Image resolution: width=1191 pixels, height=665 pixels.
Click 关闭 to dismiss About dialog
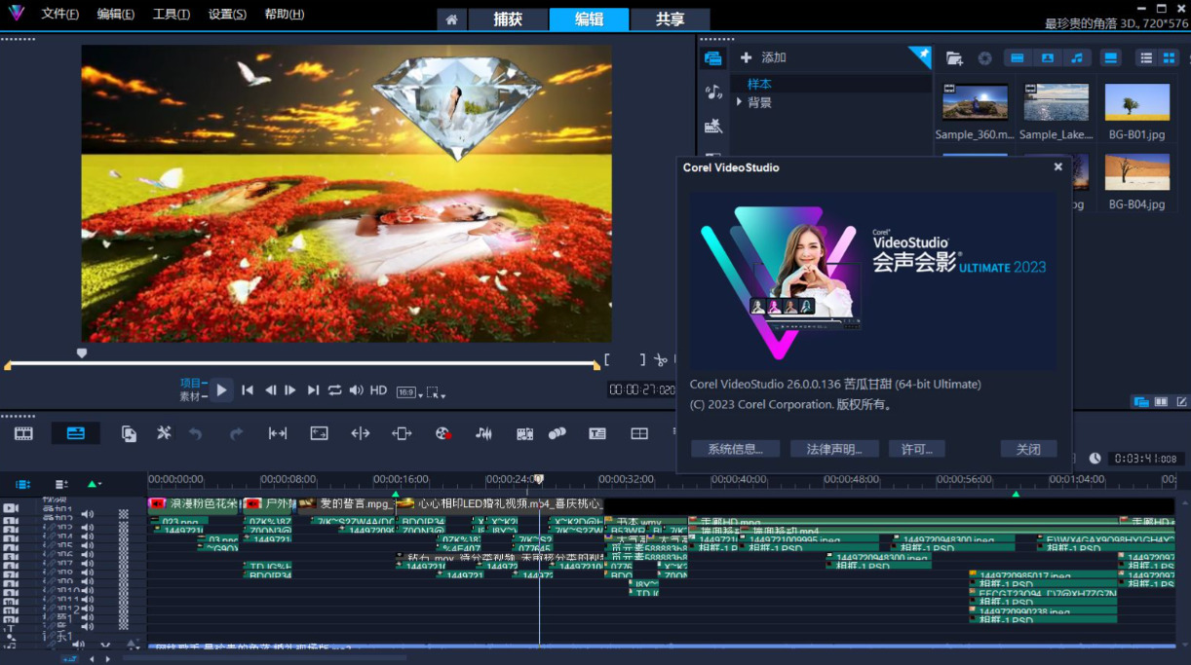pyautogui.click(x=1028, y=449)
